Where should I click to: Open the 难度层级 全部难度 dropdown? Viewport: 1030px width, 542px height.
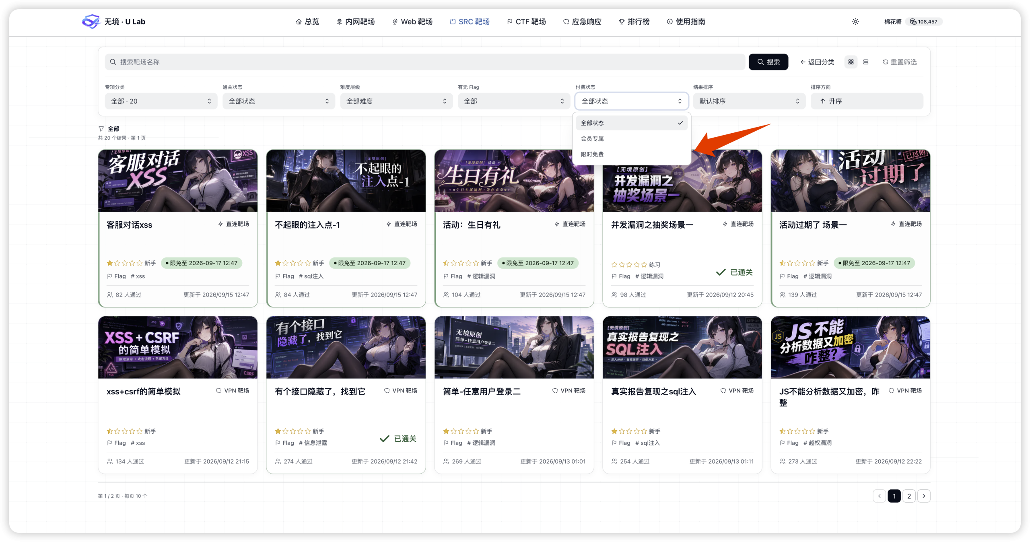point(396,101)
